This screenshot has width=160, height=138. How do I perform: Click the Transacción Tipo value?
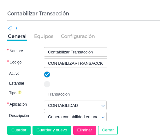pos(59,94)
